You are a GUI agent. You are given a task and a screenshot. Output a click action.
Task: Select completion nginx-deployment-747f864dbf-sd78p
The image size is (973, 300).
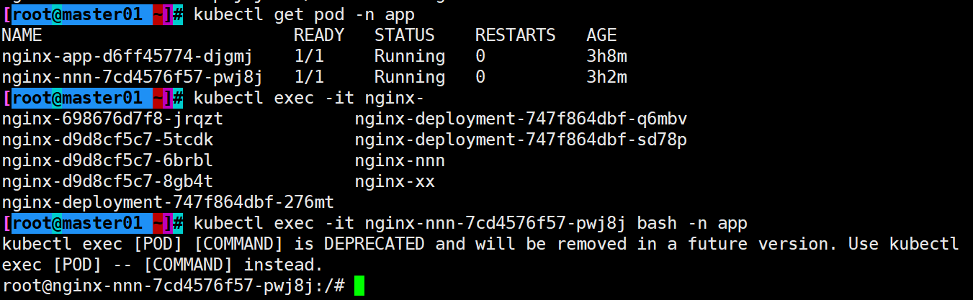(521, 140)
